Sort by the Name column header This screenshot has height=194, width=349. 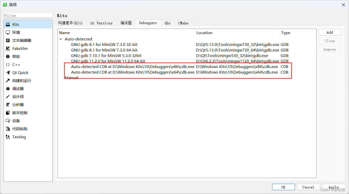tap(126, 33)
